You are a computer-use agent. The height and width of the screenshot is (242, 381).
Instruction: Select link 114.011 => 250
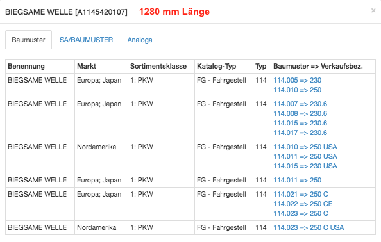297,180
